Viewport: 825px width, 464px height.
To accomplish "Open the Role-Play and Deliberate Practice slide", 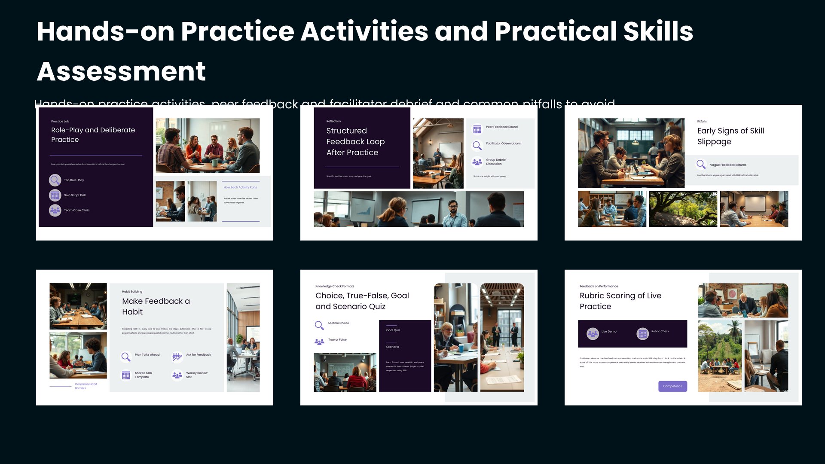I will pyautogui.click(x=155, y=173).
